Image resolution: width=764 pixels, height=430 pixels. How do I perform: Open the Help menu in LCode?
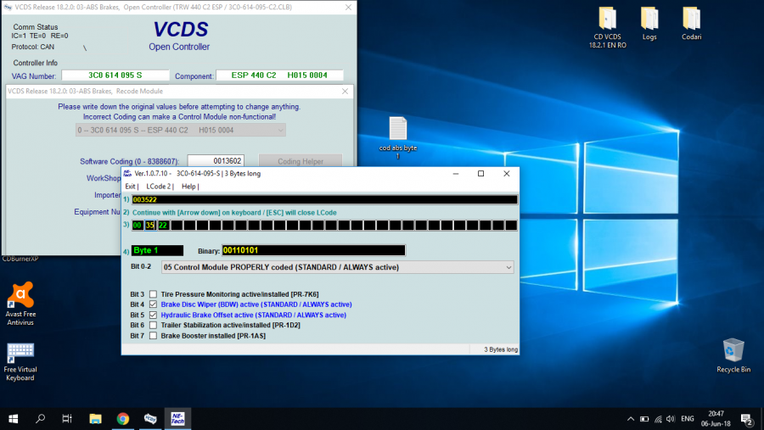point(189,186)
